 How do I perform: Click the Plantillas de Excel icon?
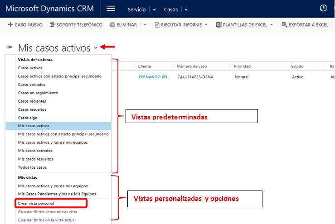point(218,24)
